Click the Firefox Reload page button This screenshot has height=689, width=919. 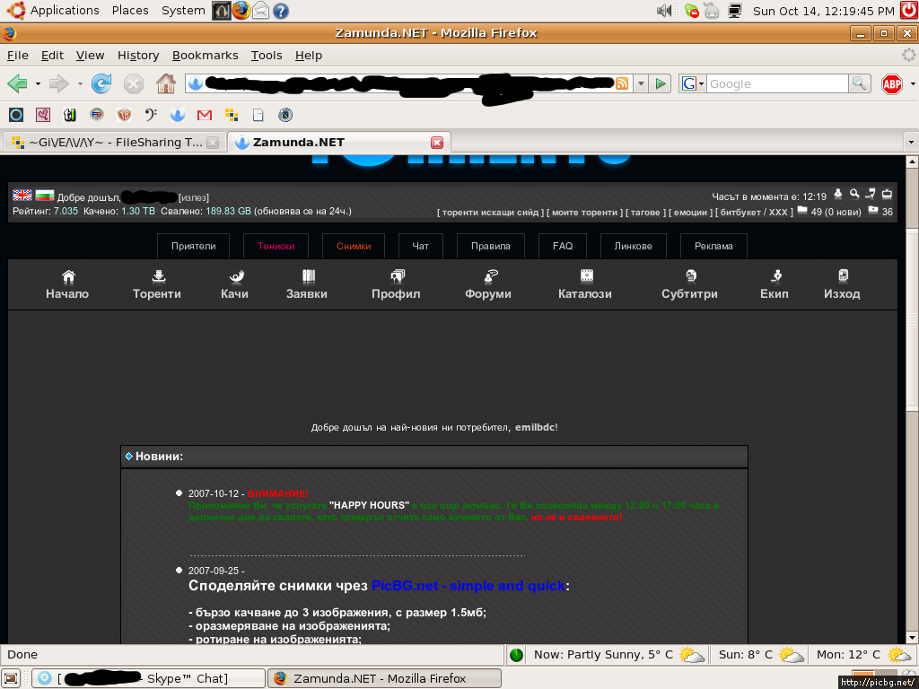click(101, 83)
